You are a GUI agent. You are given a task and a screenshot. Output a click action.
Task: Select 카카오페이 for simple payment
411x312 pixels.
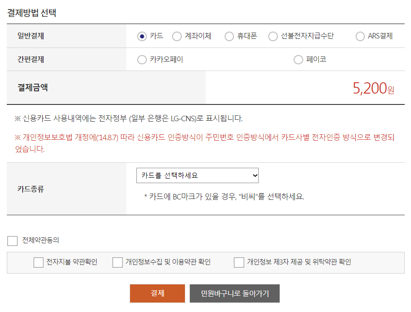click(x=141, y=59)
